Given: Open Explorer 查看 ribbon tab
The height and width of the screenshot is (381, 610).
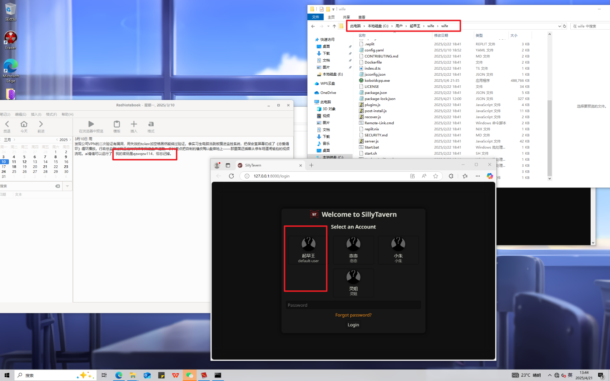Looking at the screenshot, I should (x=362, y=17).
